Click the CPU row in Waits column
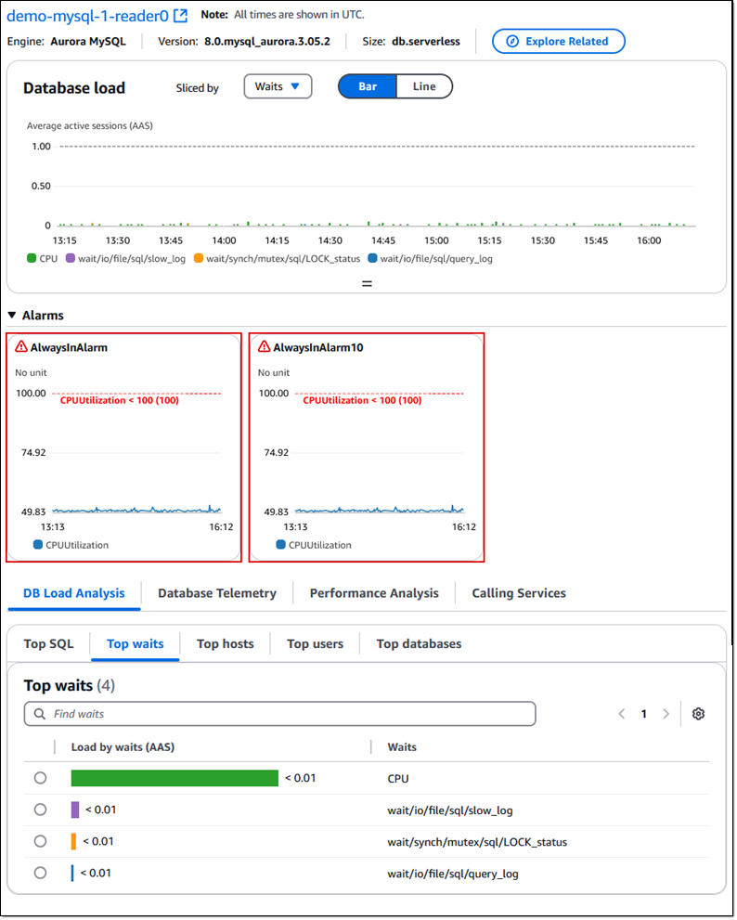The image size is (737, 920). pos(398,779)
